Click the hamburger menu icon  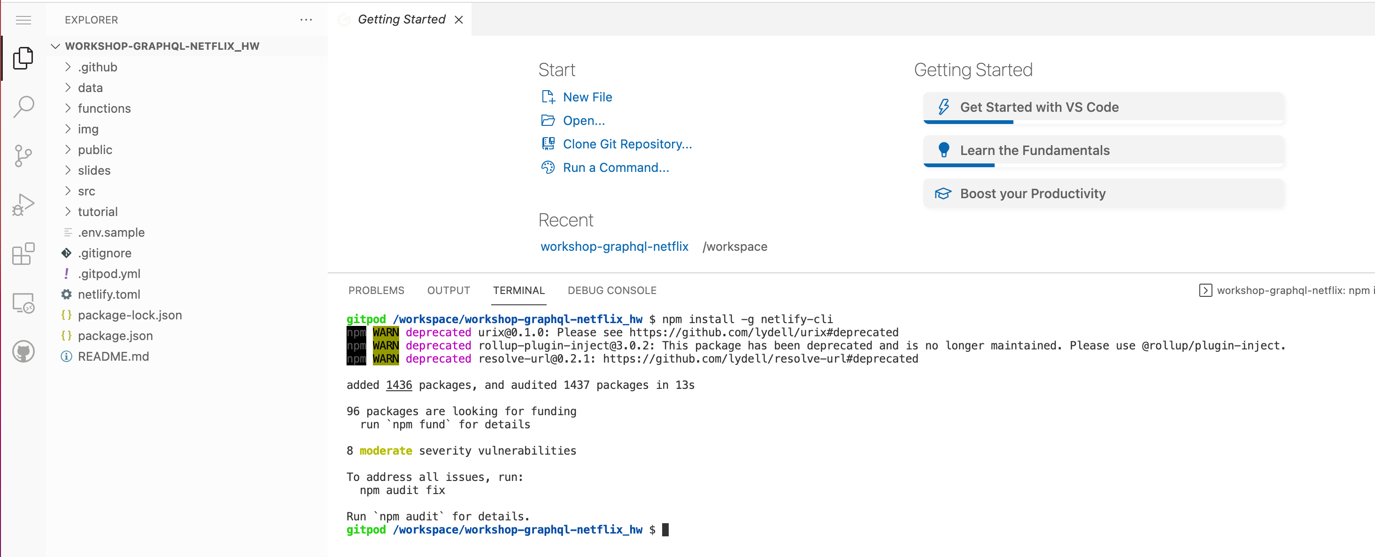point(23,20)
